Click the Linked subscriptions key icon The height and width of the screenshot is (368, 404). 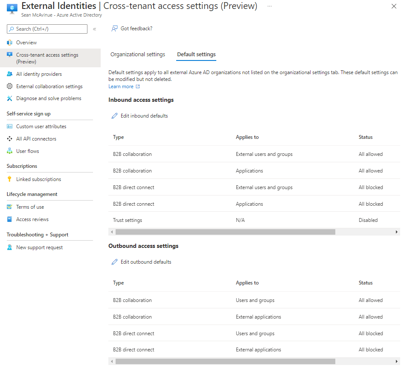coord(10,179)
